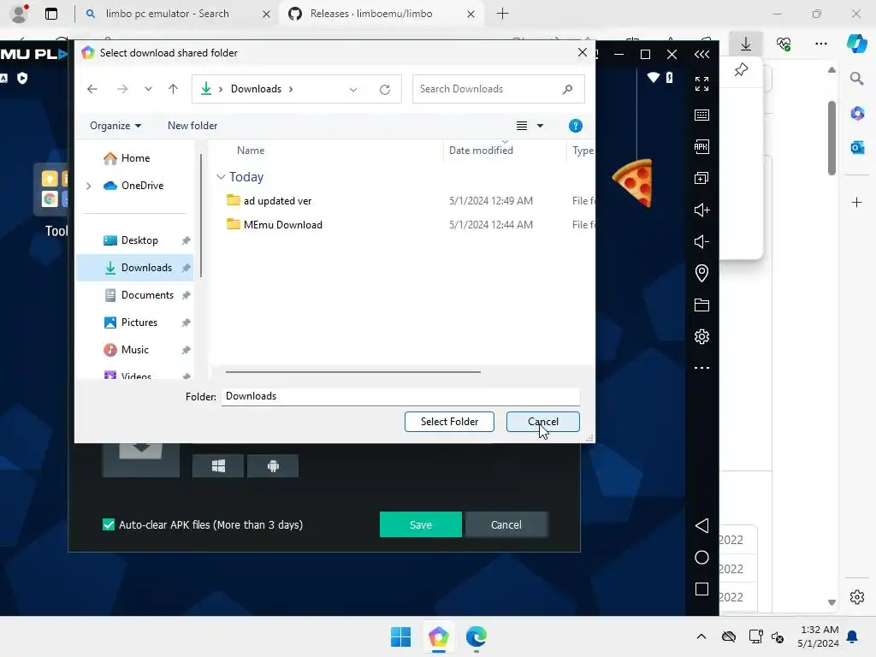The width and height of the screenshot is (876, 657).
Task: Click help question mark in dialog
Action: (576, 126)
